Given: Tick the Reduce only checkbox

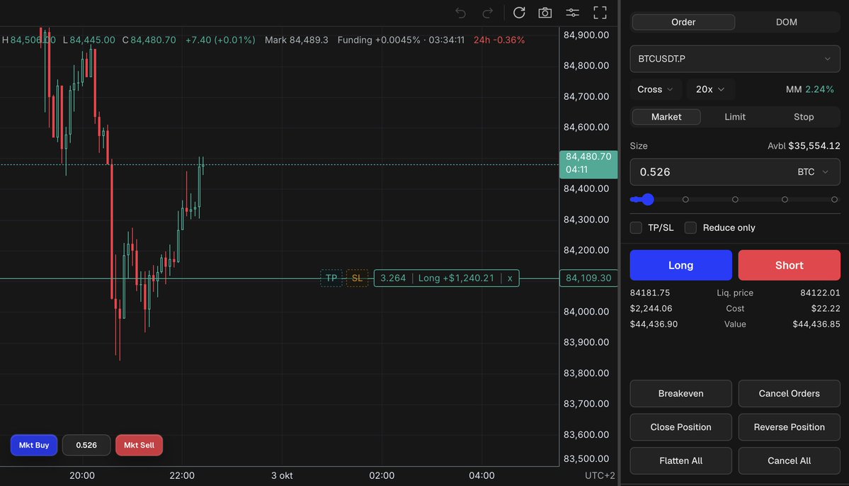Looking at the screenshot, I should [x=690, y=227].
